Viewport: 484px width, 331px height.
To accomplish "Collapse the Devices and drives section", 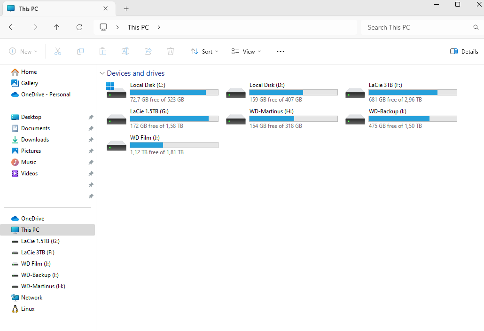I will point(102,73).
